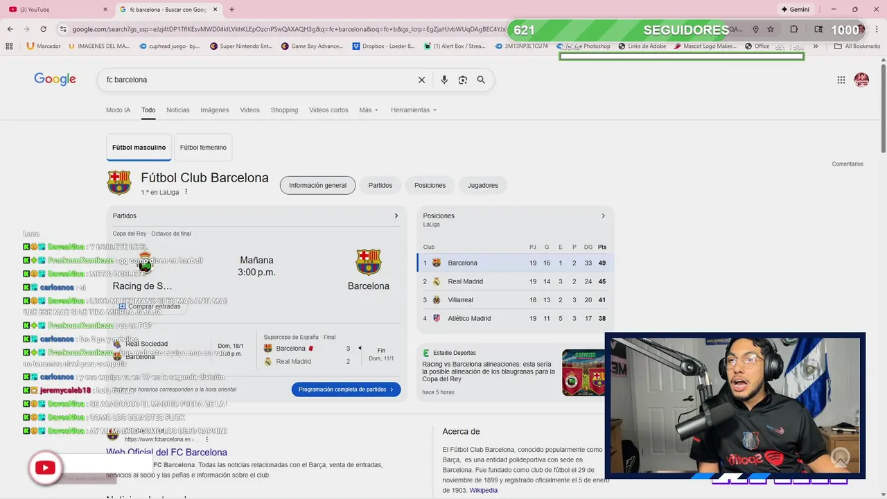This screenshot has width=887, height=499.
Task: Switch to the Imágenes results tab
Action: click(x=215, y=110)
